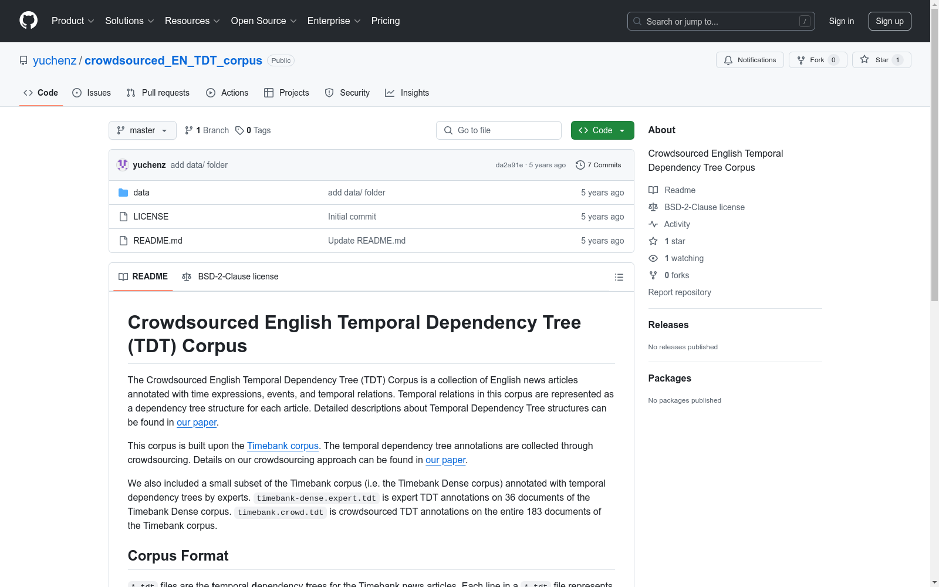Open the Releases heading link
The height and width of the screenshot is (587, 939).
[x=668, y=325]
